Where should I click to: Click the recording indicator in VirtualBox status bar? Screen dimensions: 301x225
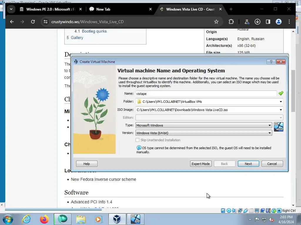coord(262,211)
